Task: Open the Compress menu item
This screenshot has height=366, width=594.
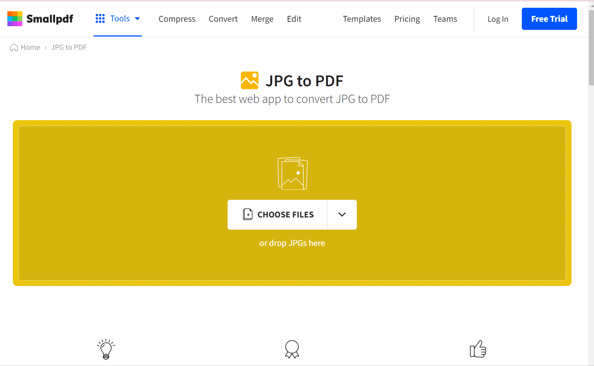Action: pyautogui.click(x=177, y=19)
